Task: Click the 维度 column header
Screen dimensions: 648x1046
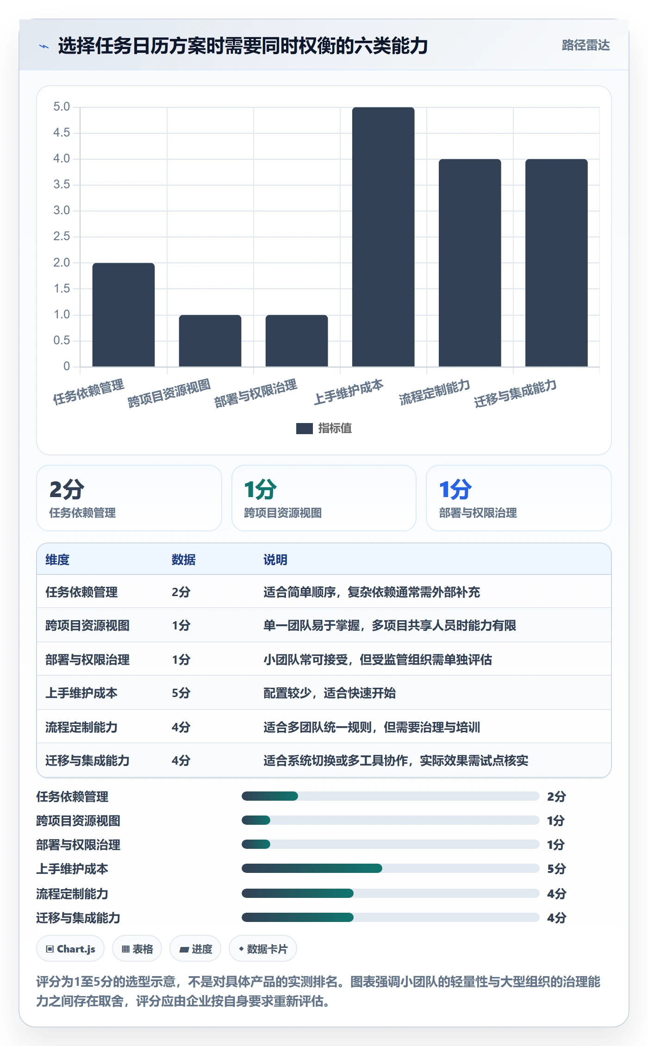Action: [57, 560]
